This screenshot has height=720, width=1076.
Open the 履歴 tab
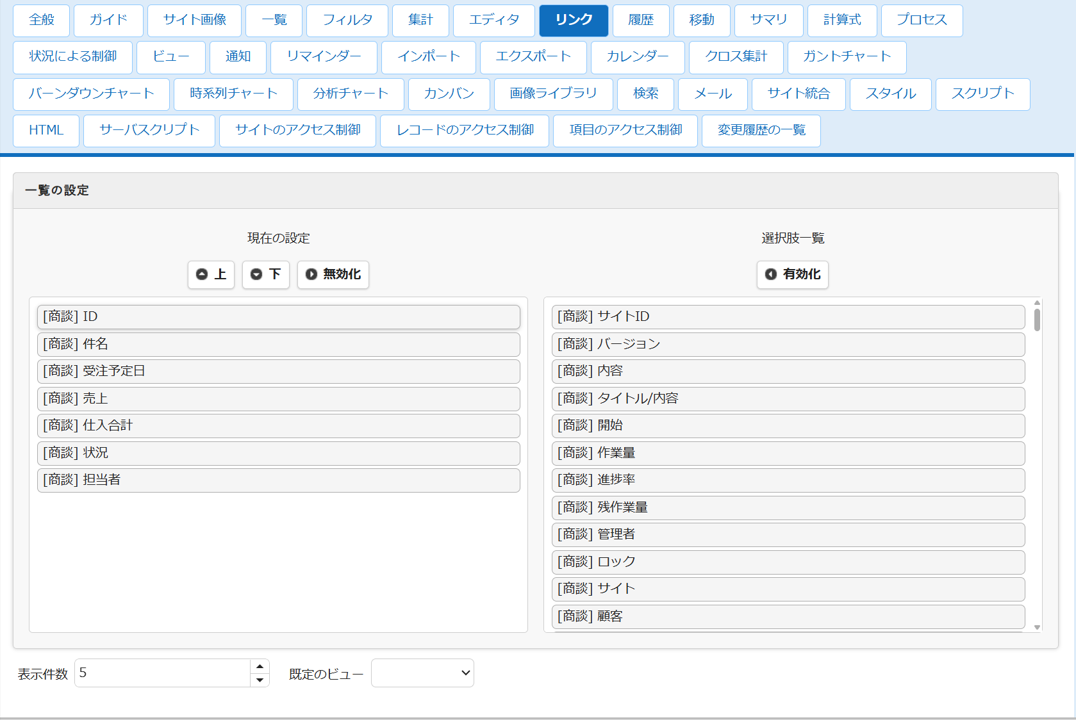[x=641, y=20]
